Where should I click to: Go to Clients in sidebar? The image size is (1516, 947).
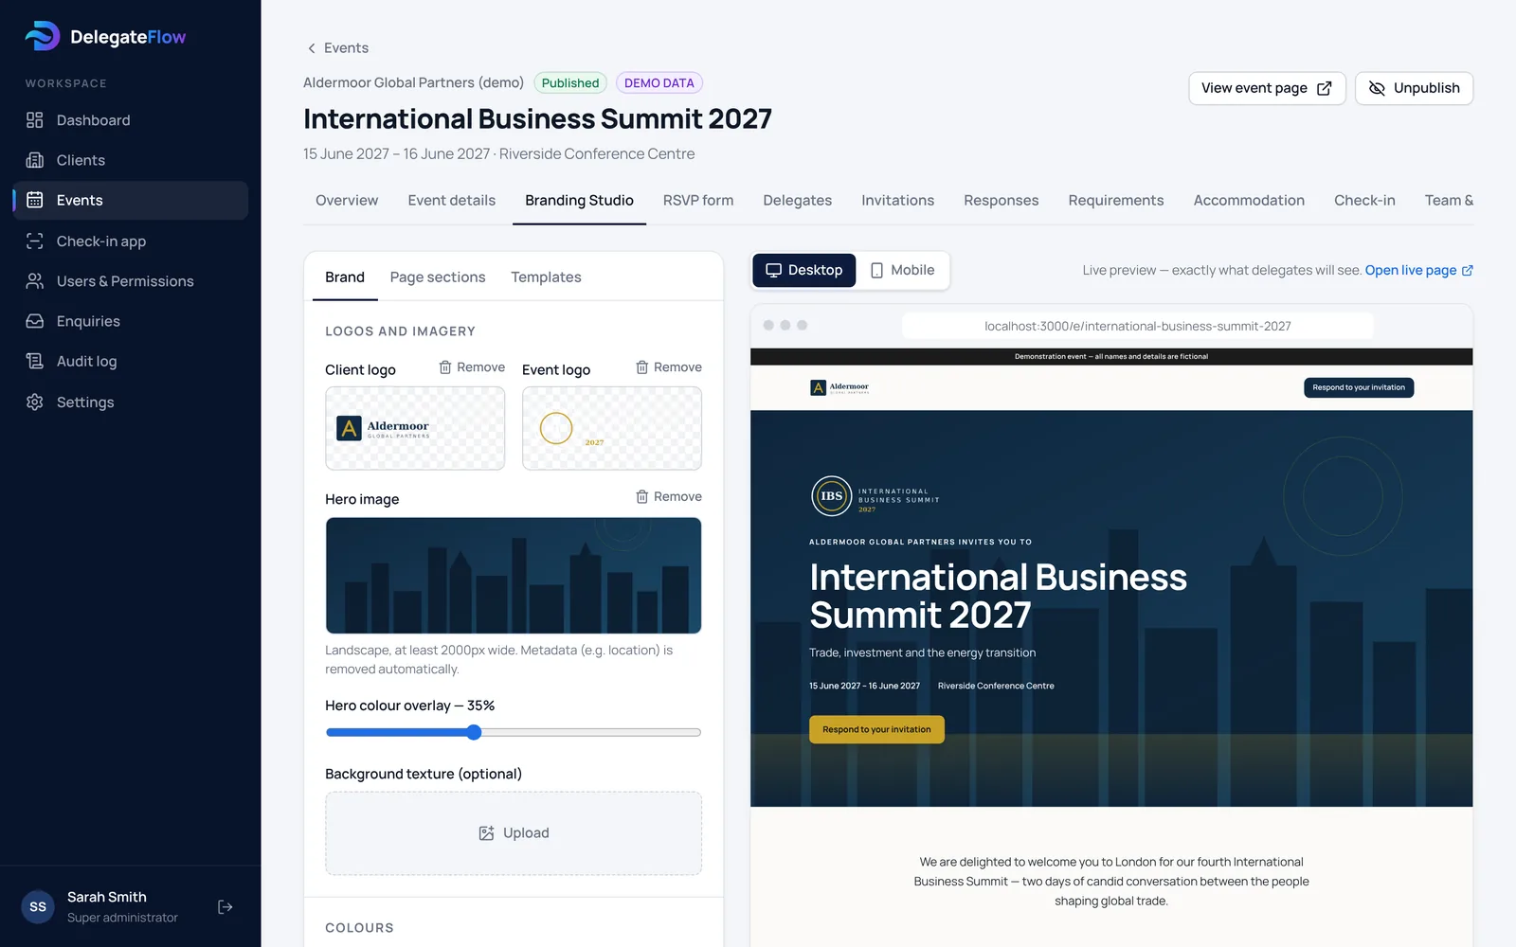click(x=131, y=160)
